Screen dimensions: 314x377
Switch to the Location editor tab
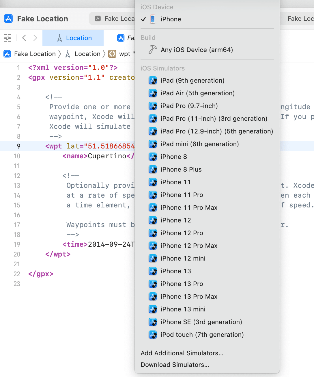click(73, 38)
